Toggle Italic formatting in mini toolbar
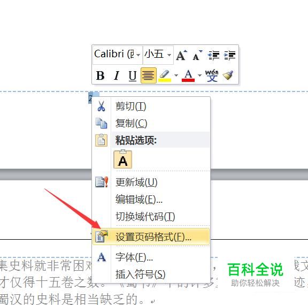Viewport: 308px width, 305px height. [x=117, y=75]
